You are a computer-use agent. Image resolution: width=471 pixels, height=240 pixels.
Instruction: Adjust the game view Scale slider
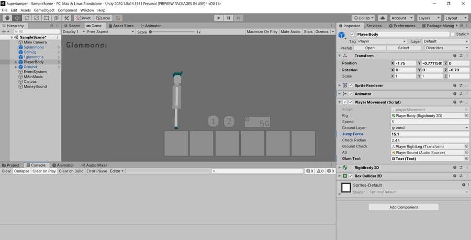172,32
